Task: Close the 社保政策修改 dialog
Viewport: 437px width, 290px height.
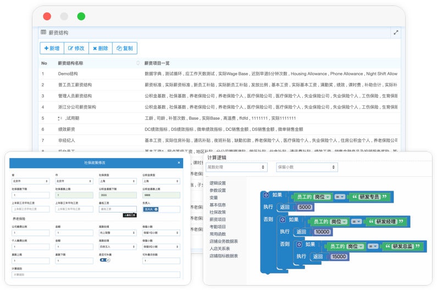Action: (x=179, y=163)
